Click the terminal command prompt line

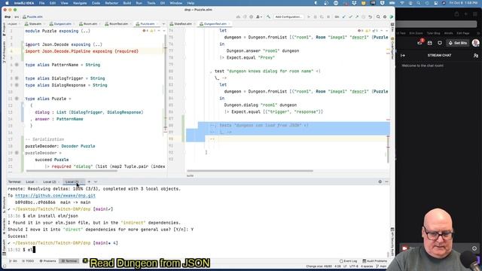click(198, 249)
